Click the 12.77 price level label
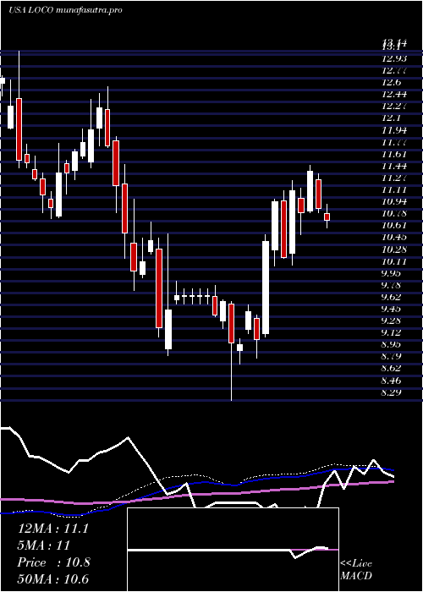423x592 pixels. pyautogui.click(x=394, y=70)
